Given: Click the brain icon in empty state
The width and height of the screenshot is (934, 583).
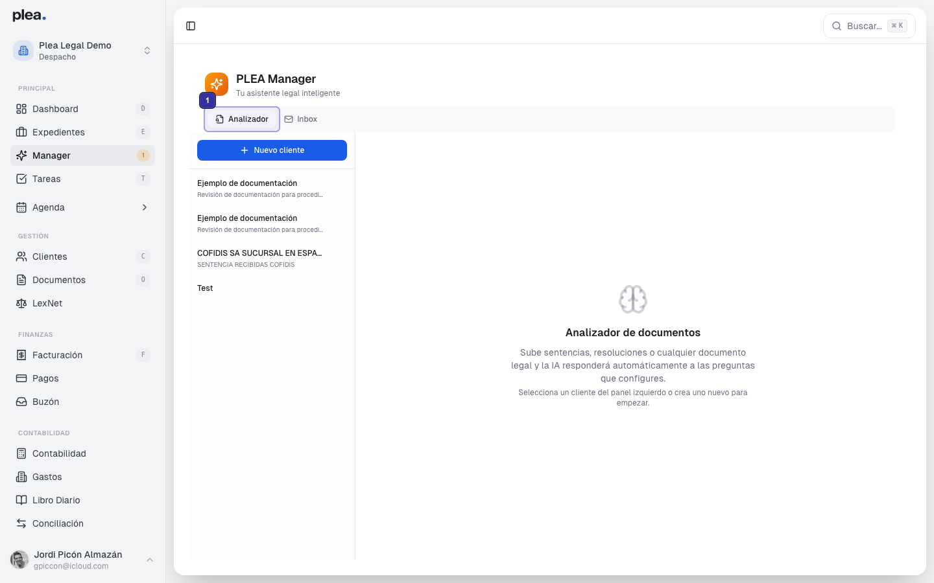Looking at the screenshot, I should tap(633, 299).
